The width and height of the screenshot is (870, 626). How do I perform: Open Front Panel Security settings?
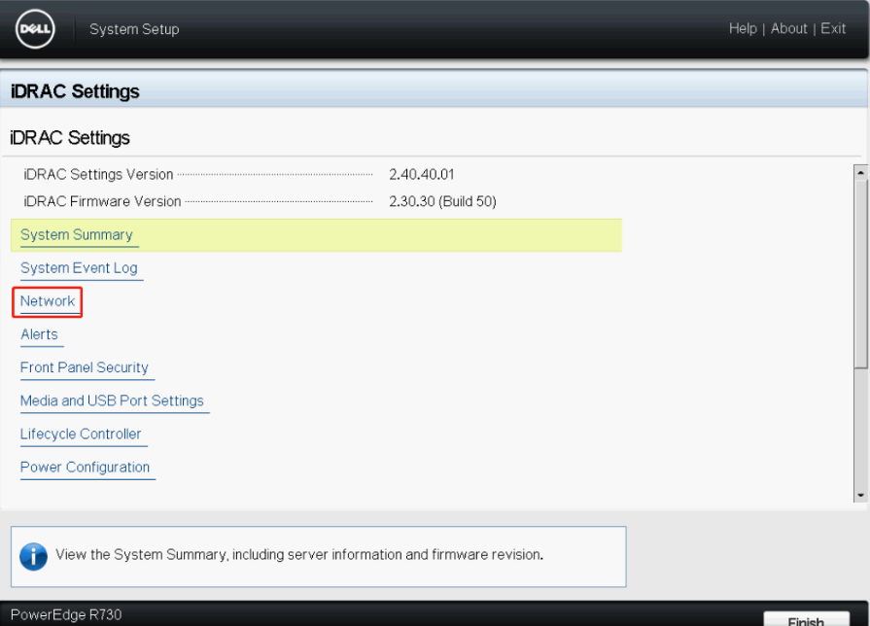click(x=85, y=368)
